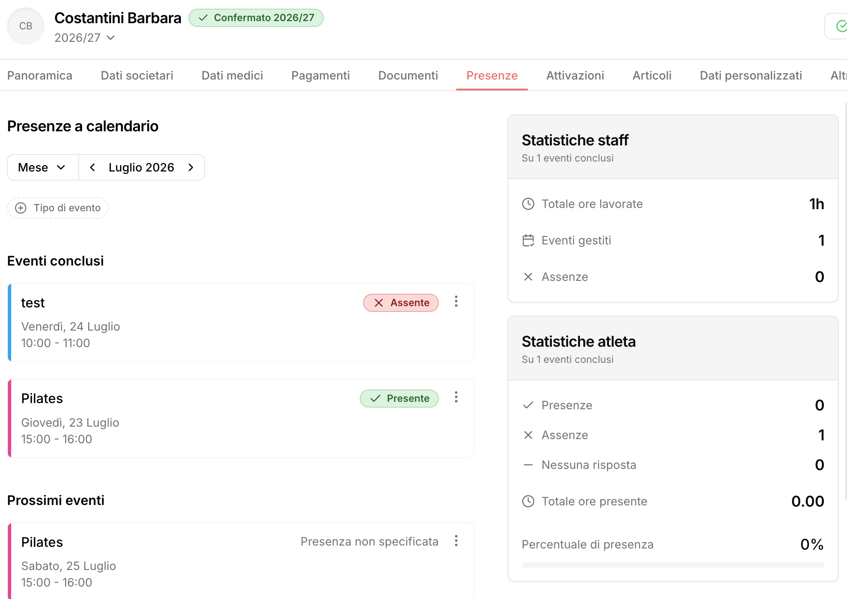Toggle the Assente status badge on test
Viewport: 847px width, 599px height.
click(401, 303)
